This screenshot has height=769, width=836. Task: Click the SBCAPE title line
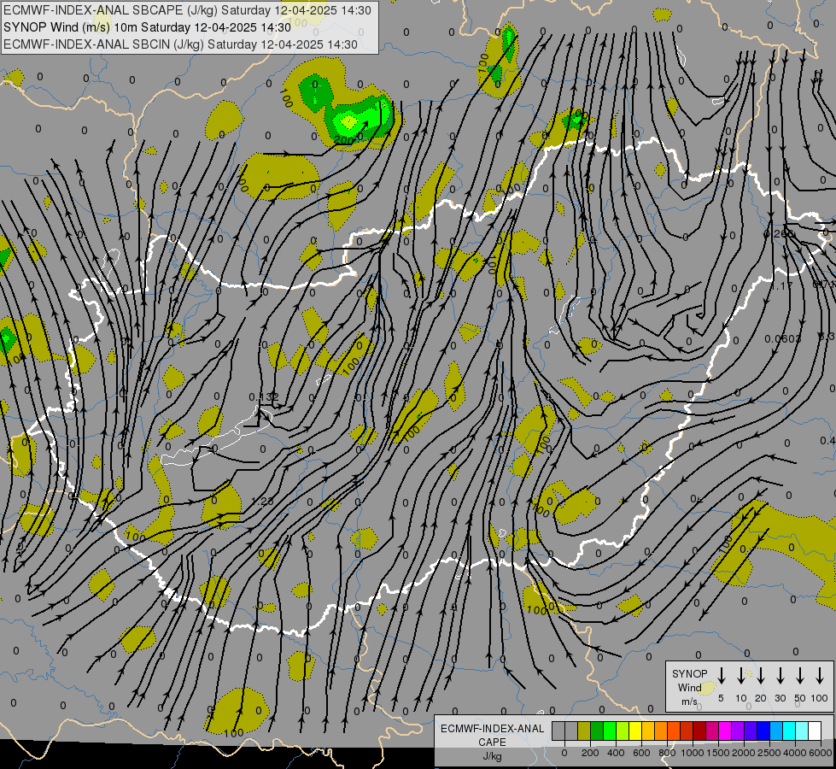click(187, 10)
